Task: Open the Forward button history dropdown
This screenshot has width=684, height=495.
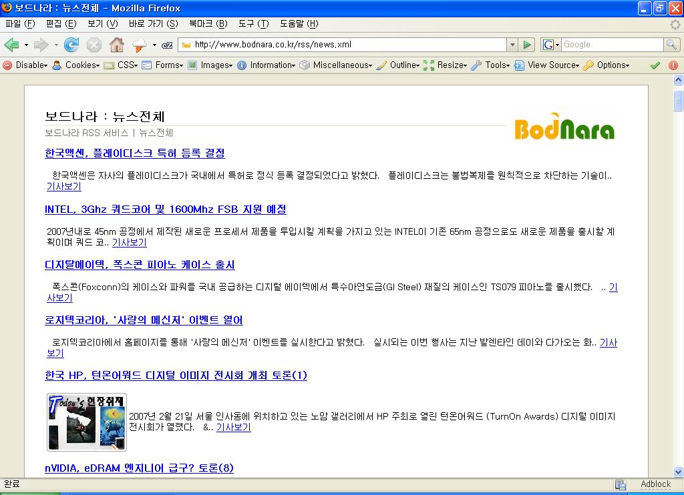Action: 56,45
